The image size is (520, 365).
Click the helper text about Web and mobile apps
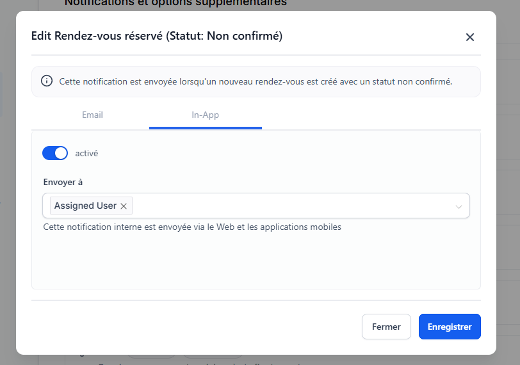tap(192, 227)
